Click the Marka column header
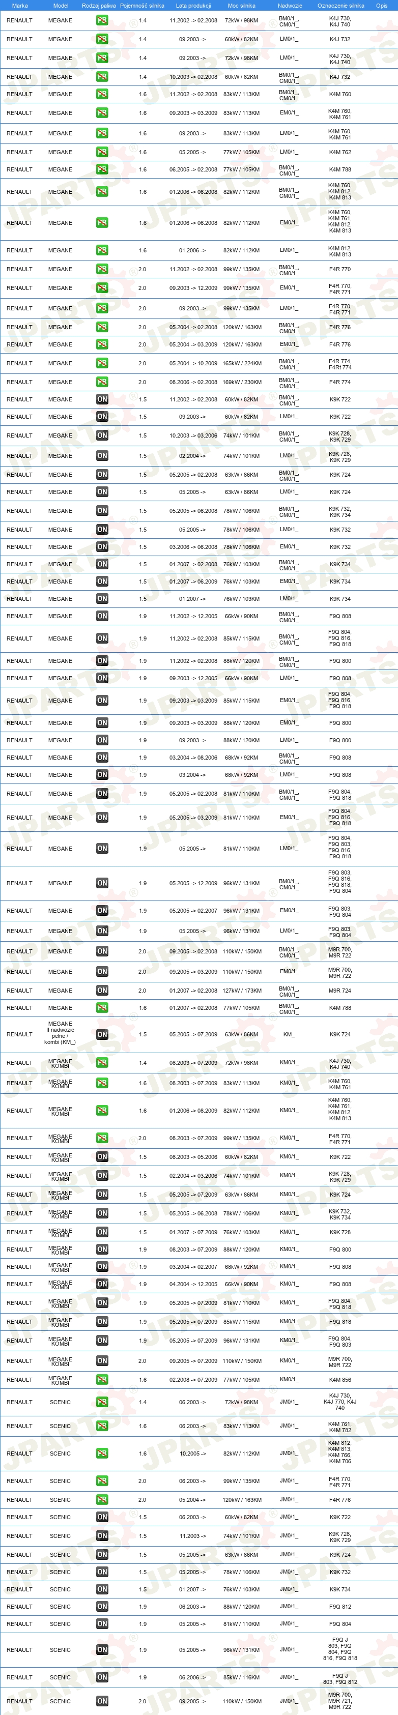This screenshot has width=398, height=1715. (x=20, y=5)
